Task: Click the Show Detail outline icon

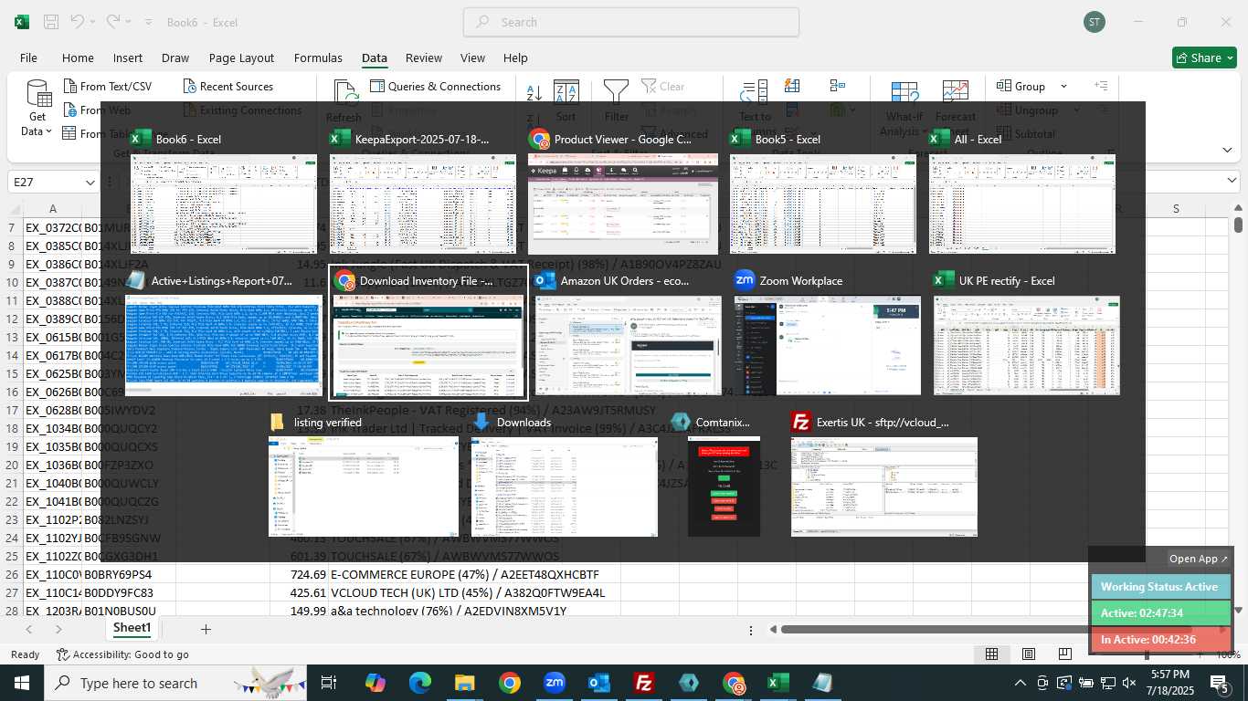Action: [x=1101, y=86]
